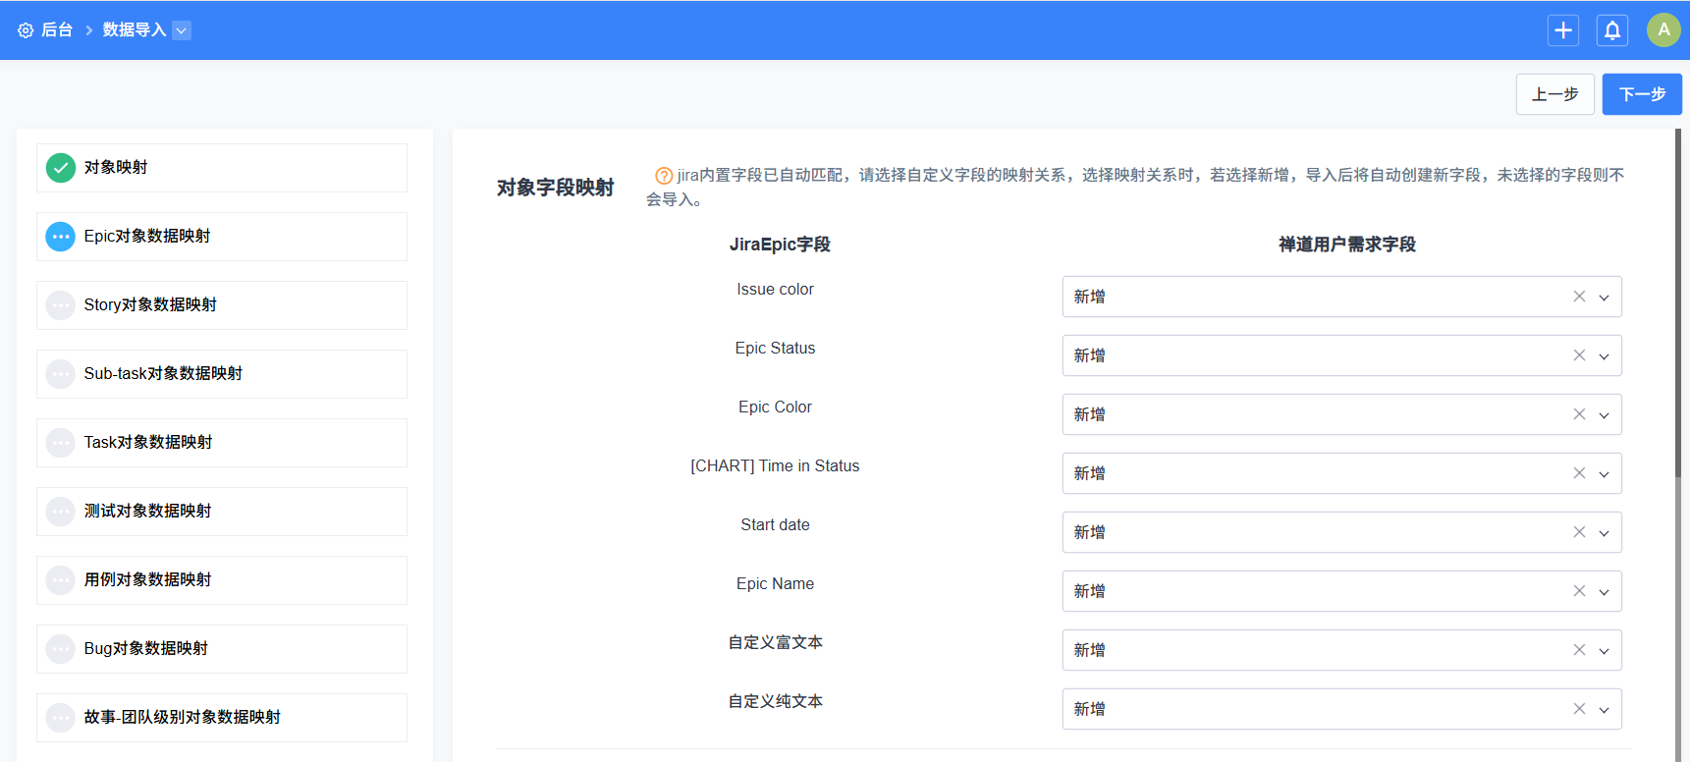Click the 自定义富文本 field label
Screen dimensions: 1690x762
point(775,643)
